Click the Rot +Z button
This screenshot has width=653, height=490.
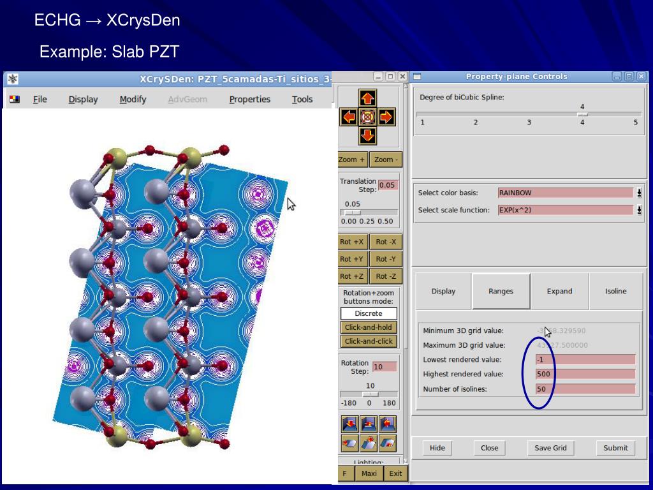coord(351,276)
